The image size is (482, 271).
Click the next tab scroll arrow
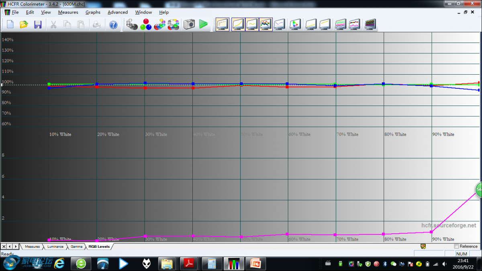pos(16,247)
